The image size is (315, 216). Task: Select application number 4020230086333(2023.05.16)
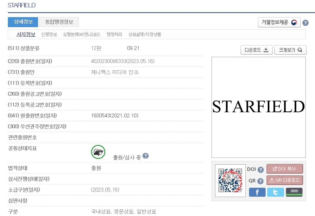click(x=123, y=61)
